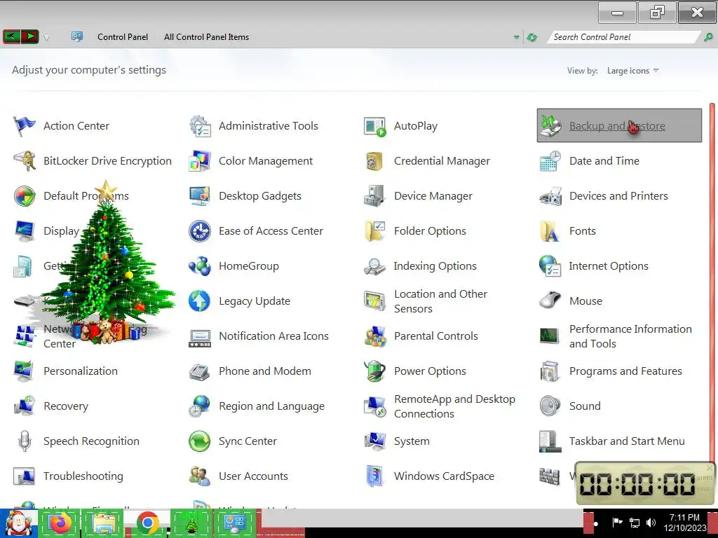Image resolution: width=718 pixels, height=538 pixels.
Task: Open the address bar history dropdown arrow
Action: pyautogui.click(x=517, y=38)
